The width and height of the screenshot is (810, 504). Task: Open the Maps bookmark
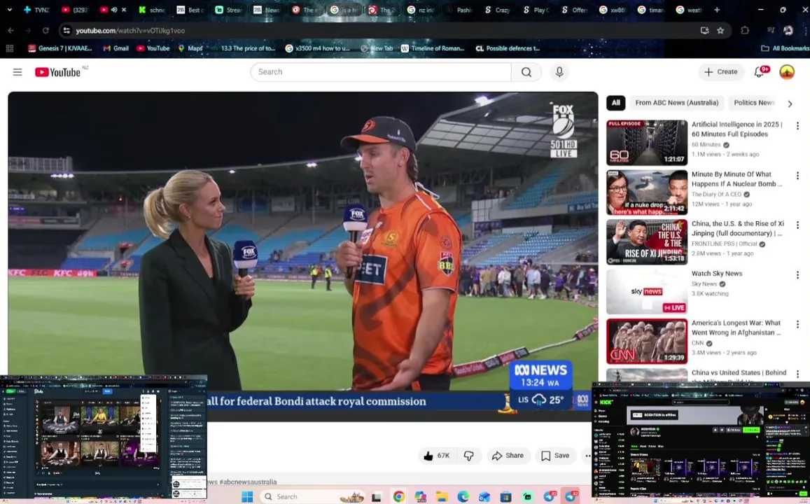point(190,48)
